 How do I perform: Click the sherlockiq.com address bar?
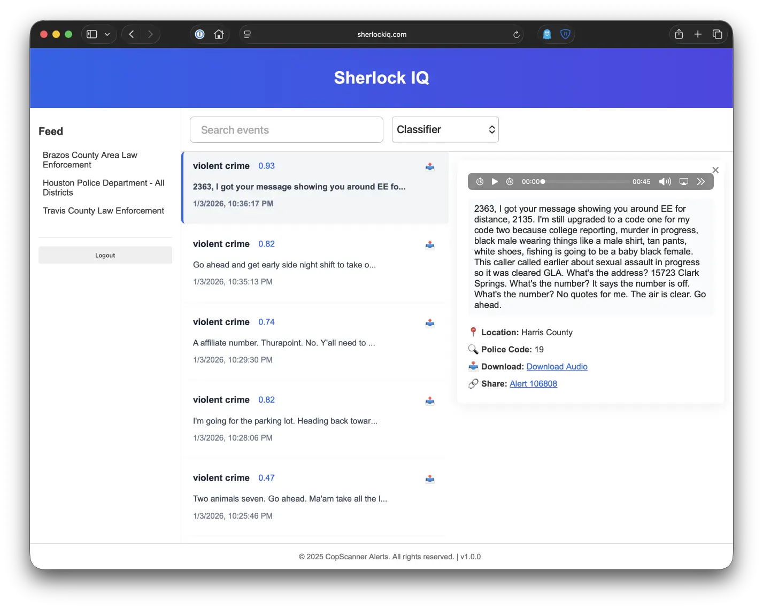point(382,34)
